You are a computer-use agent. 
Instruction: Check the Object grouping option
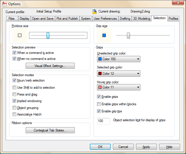click(x=15, y=108)
